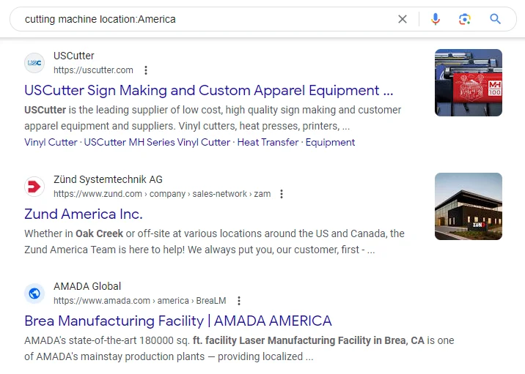525x374 pixels.
Task: Open USCutter MH Series Vinyl Cutter sitelink
Action: (x=157, y=143)
